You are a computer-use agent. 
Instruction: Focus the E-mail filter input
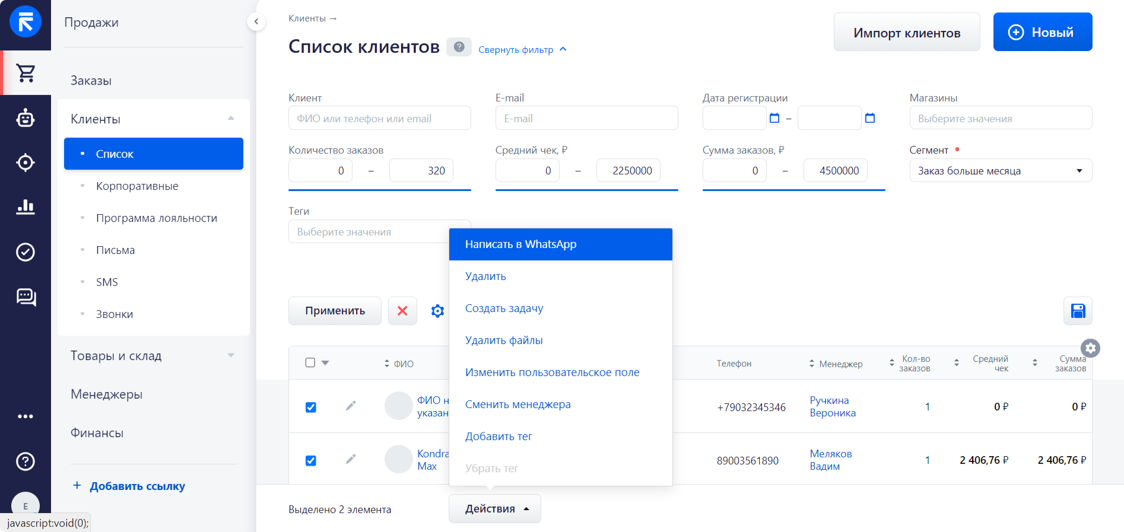(587, 118)
